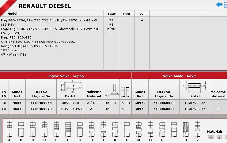Click OEM number 7701469369
The width and height of the screenshot is (227, 143).
tap(41, 103)
